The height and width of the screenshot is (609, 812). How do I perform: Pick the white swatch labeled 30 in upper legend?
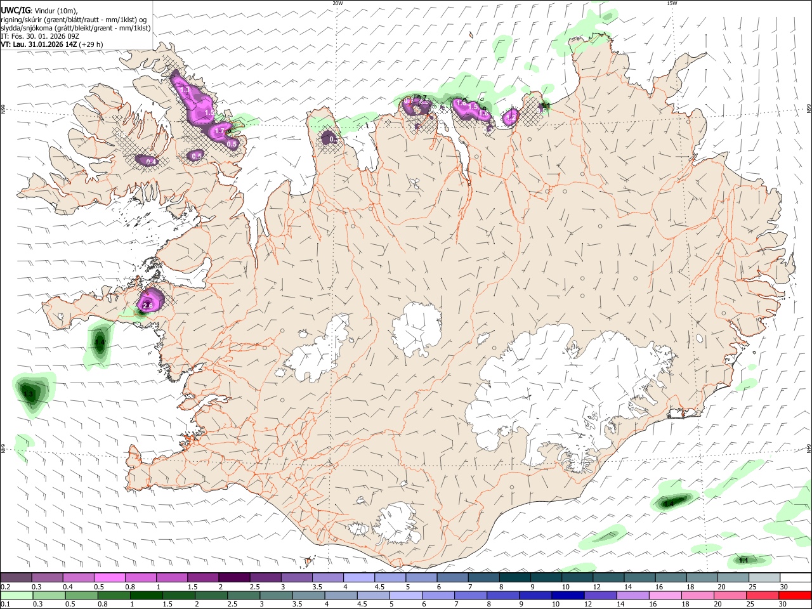[x=795, y=577]
